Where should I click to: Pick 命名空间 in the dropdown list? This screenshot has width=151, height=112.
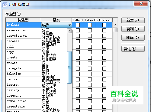(49, 84)
